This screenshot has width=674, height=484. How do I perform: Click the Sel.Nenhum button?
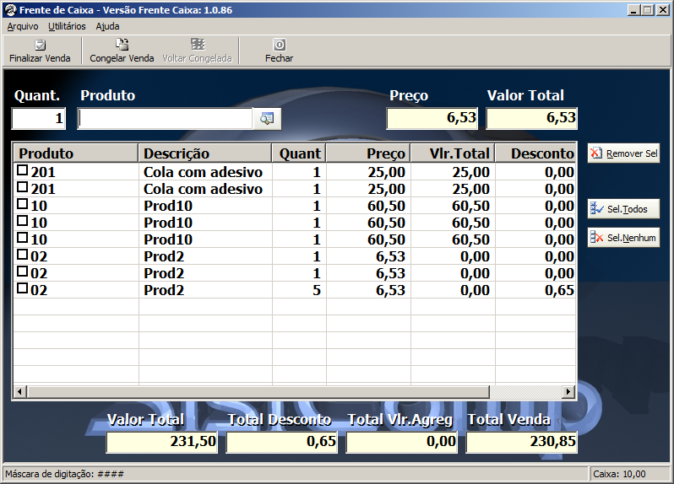click(623, 237)
